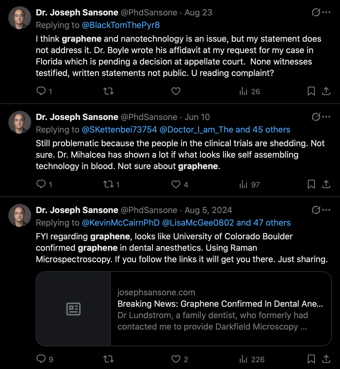This screenshot has width=340, height=369.
Task: Open the @BlackTomThePyr8 mention link
Action: point(121,25)
